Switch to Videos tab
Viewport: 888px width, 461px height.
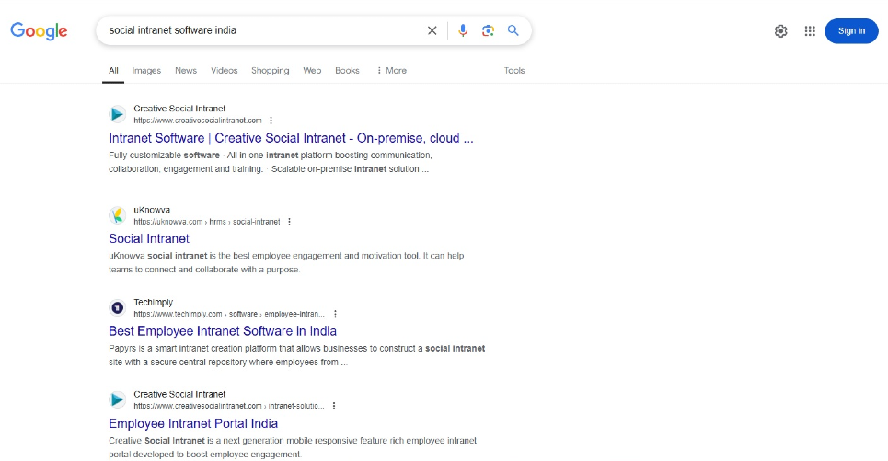[x=225, y=71]
